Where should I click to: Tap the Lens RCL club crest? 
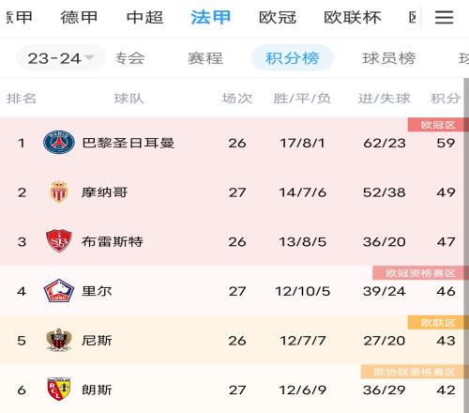59,390
